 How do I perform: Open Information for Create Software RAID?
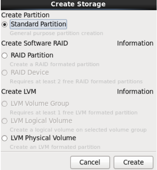(135, 43)
